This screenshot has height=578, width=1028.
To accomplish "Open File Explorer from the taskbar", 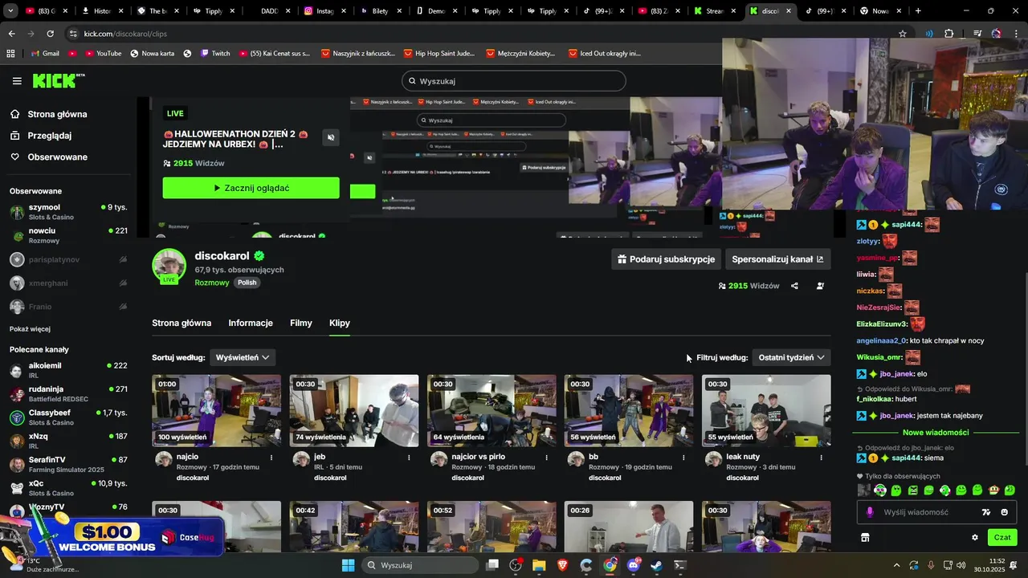I will [x=539, y=565].
